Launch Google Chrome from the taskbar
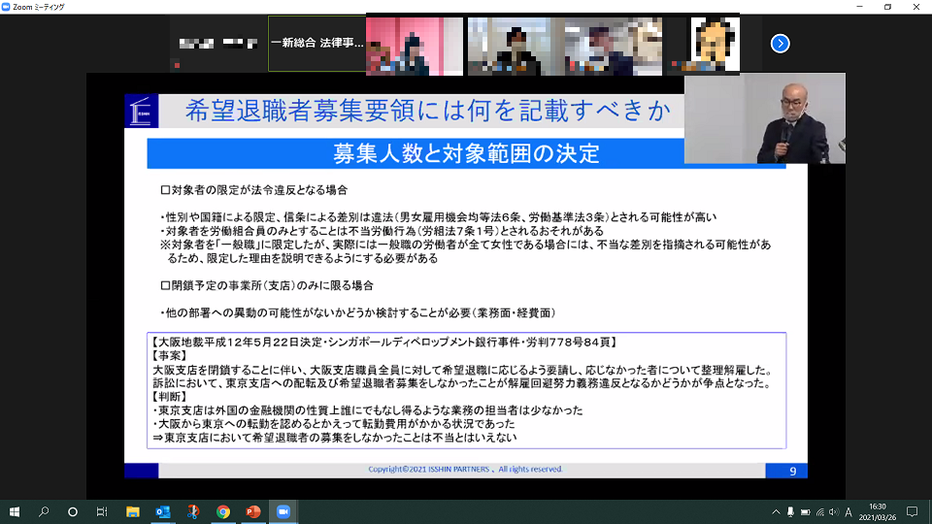Screen dimensions: 932x524 [x=223, y=511]
